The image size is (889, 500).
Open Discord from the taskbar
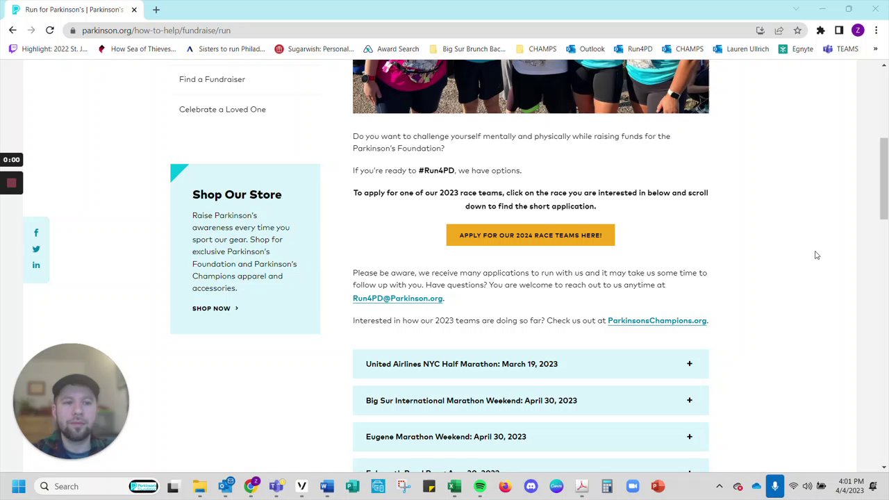(x=531, y=486)
